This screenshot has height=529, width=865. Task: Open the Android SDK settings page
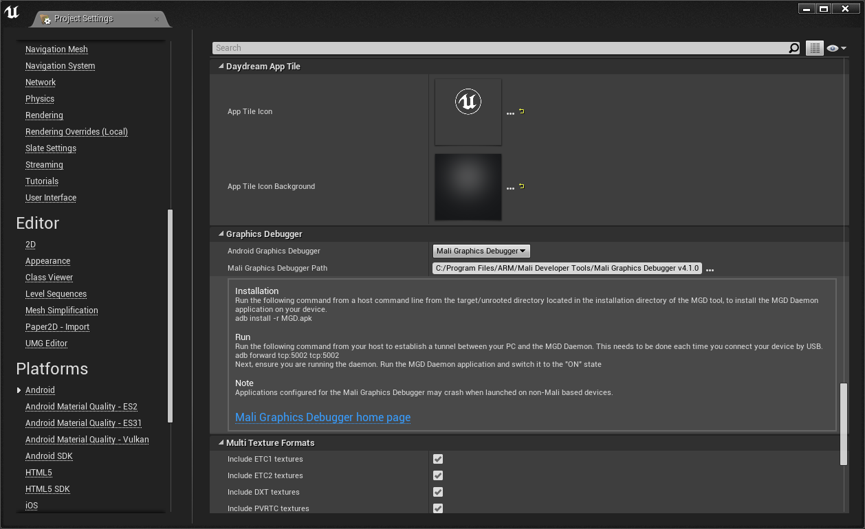tap(49, 455)
